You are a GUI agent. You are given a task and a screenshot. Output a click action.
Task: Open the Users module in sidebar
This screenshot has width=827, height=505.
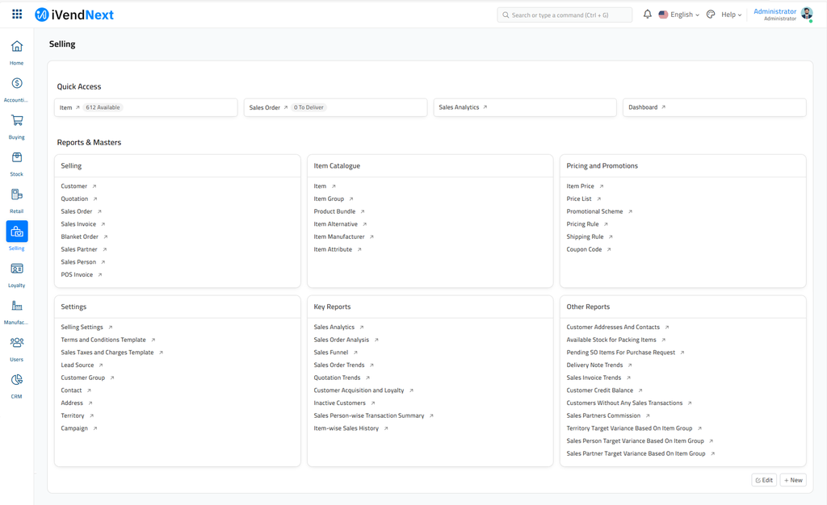point(16,344)
